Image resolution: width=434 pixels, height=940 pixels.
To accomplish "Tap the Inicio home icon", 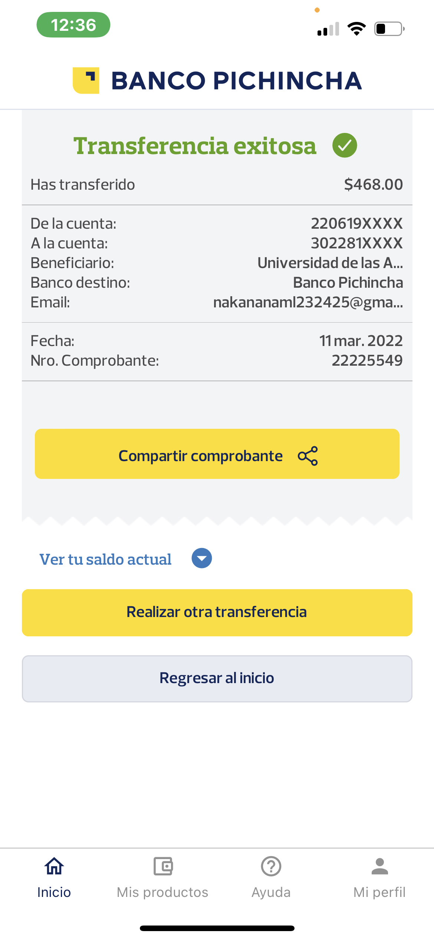I will click(54, 866).
